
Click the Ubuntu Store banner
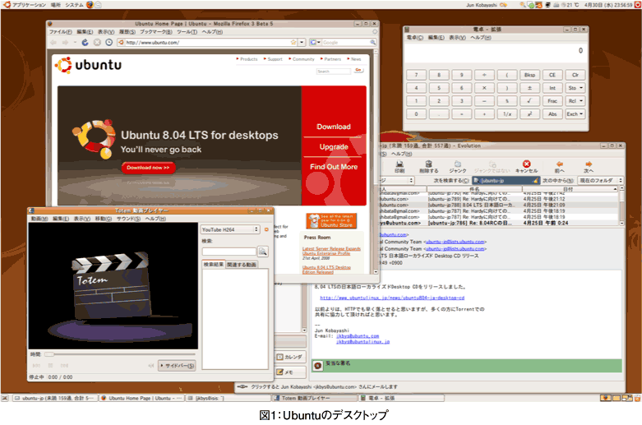point(331,220)
